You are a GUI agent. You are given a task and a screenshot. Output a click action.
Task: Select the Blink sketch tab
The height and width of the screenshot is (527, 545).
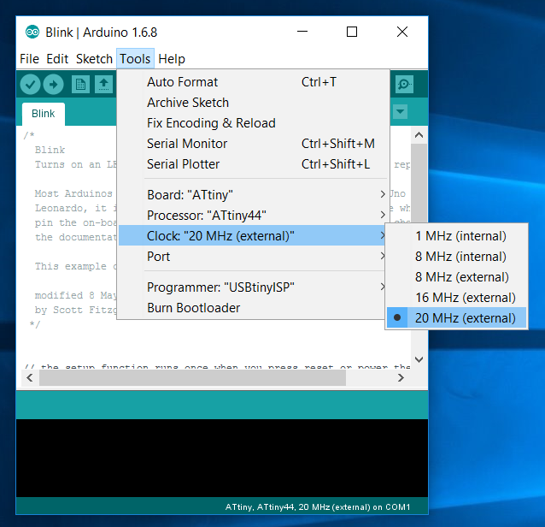pos(43,114)
